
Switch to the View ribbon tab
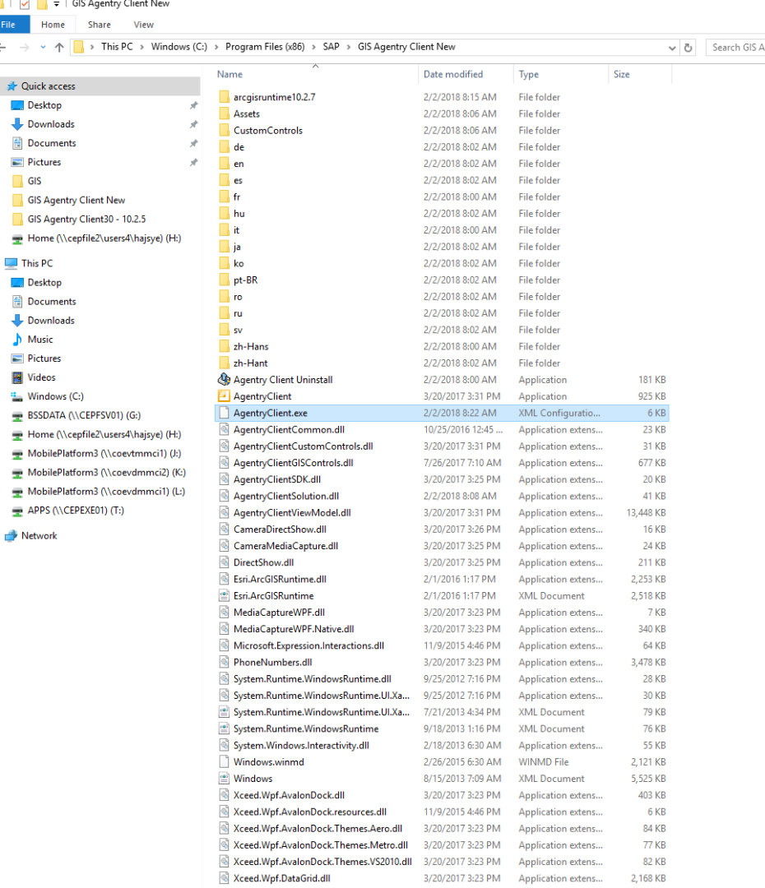tap(143, 25)
